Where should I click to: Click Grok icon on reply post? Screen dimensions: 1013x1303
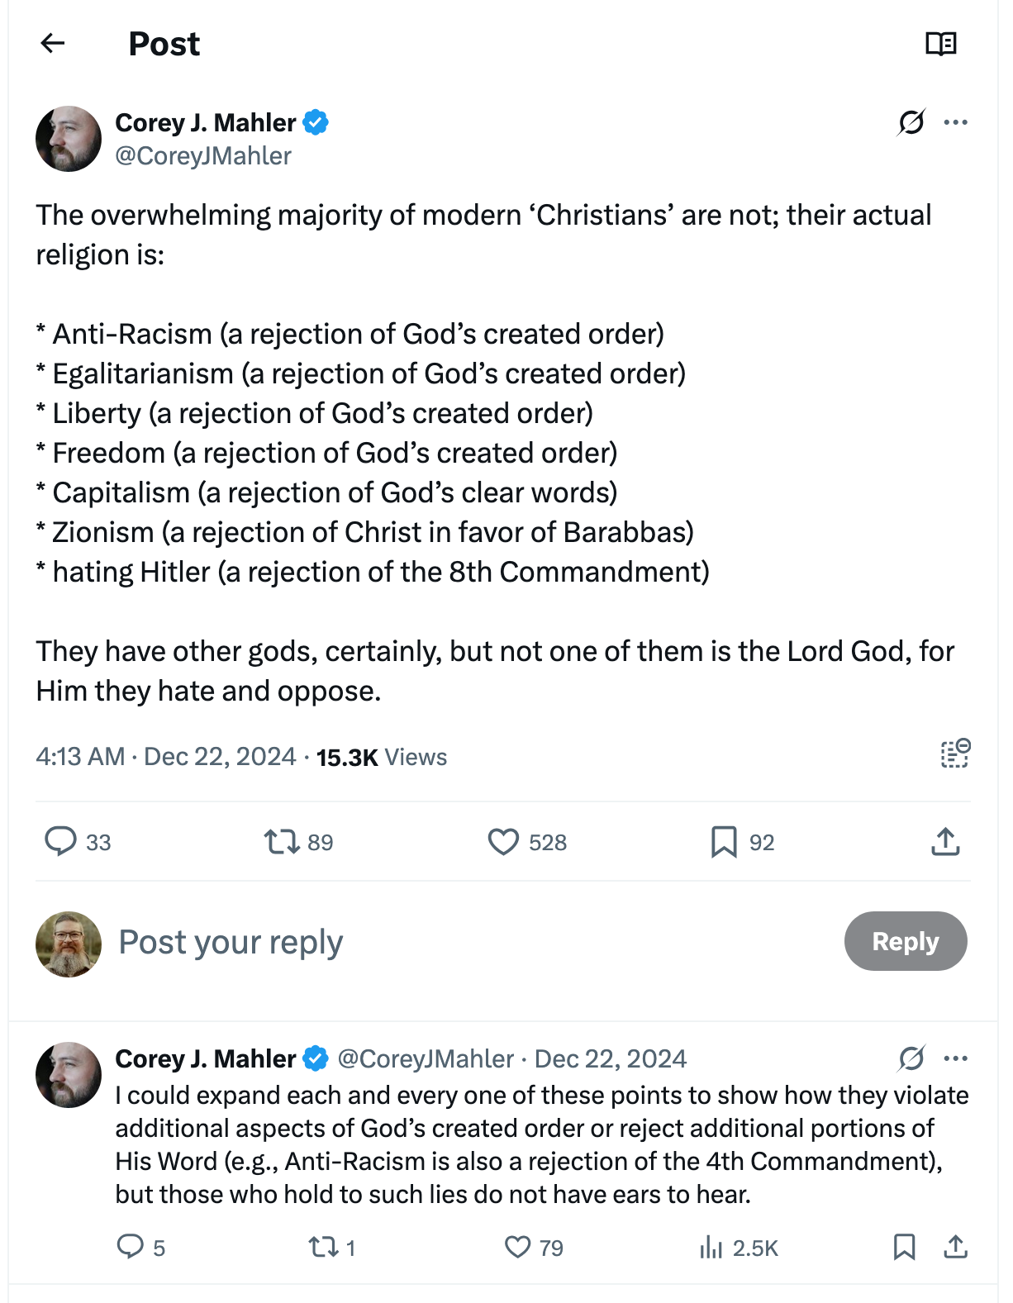[x=911, y=1058]
